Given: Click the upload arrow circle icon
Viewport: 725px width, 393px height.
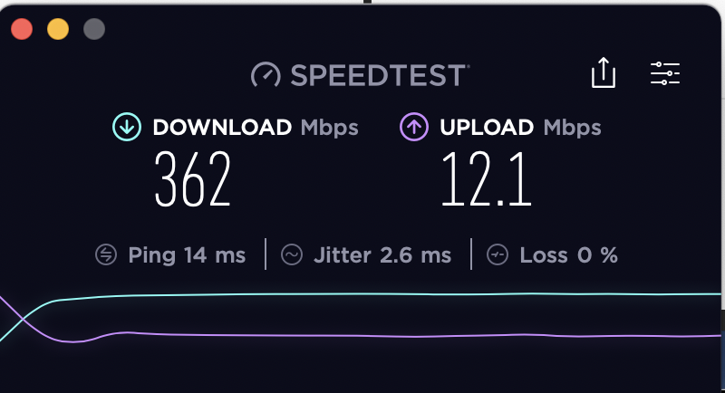Looking at the screenshot, I should click(414, 127).
